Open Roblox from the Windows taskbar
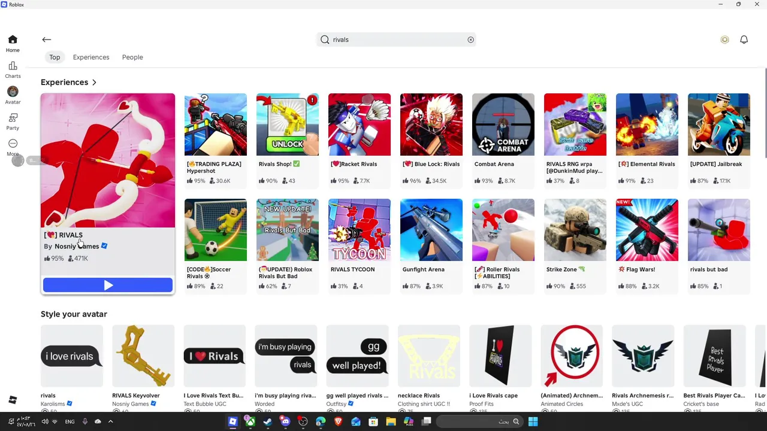 [x=232, y=421]
